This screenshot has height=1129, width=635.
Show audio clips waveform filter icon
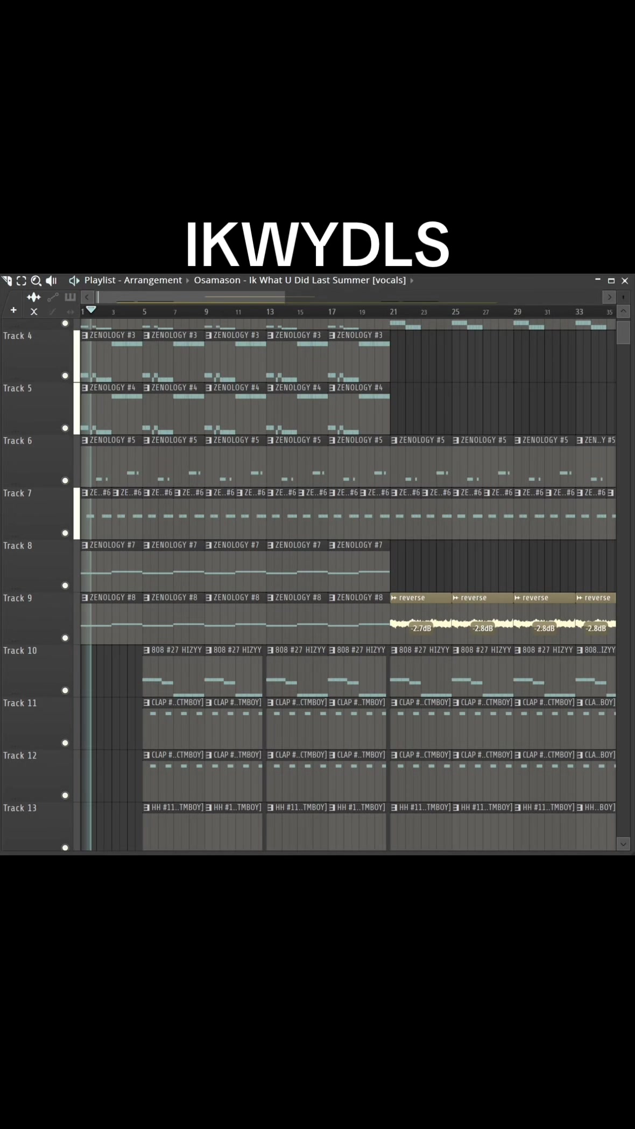pos(34,297)
